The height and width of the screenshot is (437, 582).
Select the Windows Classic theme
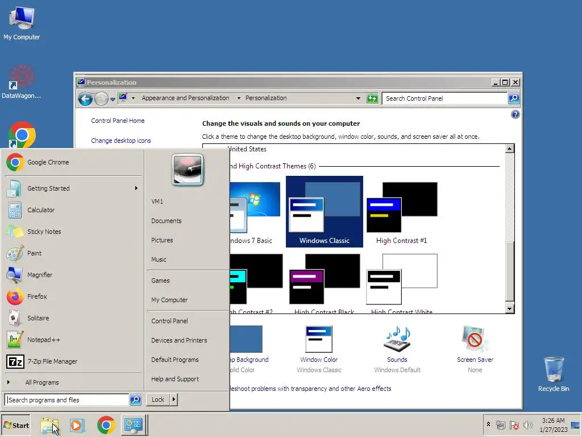(x=325, y=212)
